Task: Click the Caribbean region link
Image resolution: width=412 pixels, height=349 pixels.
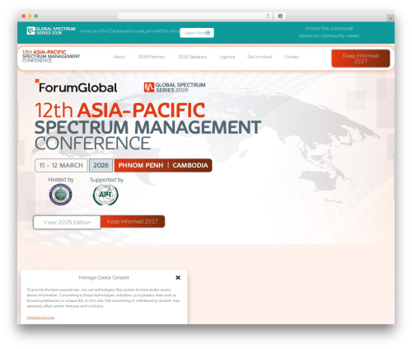Action: click(x=119, y=31)
